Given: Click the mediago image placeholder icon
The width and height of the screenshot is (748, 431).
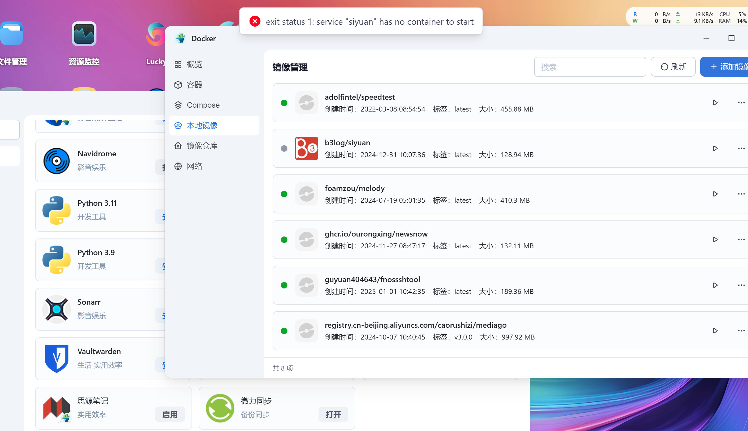Looking at the screenshot, I should 306,331.
